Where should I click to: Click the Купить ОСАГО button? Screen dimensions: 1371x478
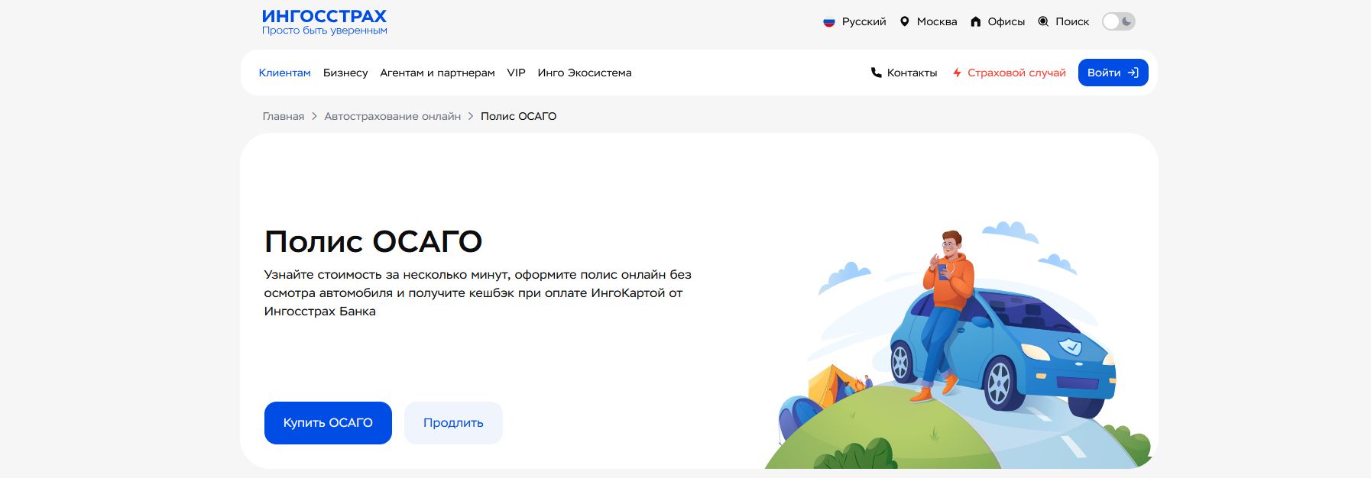coord(328,422)
